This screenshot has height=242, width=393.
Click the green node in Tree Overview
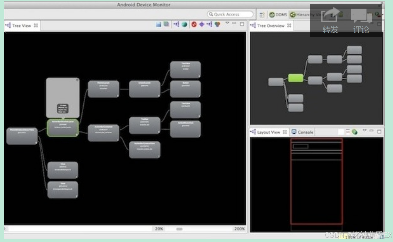pos(296,78)
